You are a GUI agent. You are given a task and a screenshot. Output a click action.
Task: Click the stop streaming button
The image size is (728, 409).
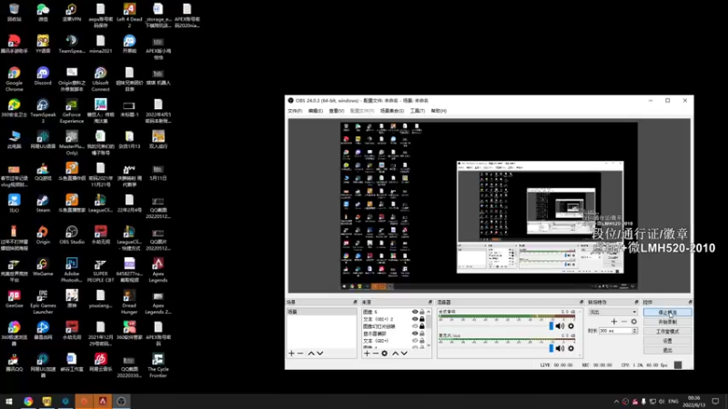click(x=668, y=313)
